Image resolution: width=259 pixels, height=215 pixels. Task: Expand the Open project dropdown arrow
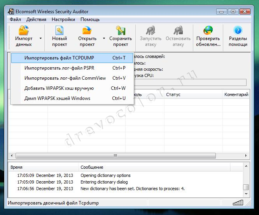[104, 38]
